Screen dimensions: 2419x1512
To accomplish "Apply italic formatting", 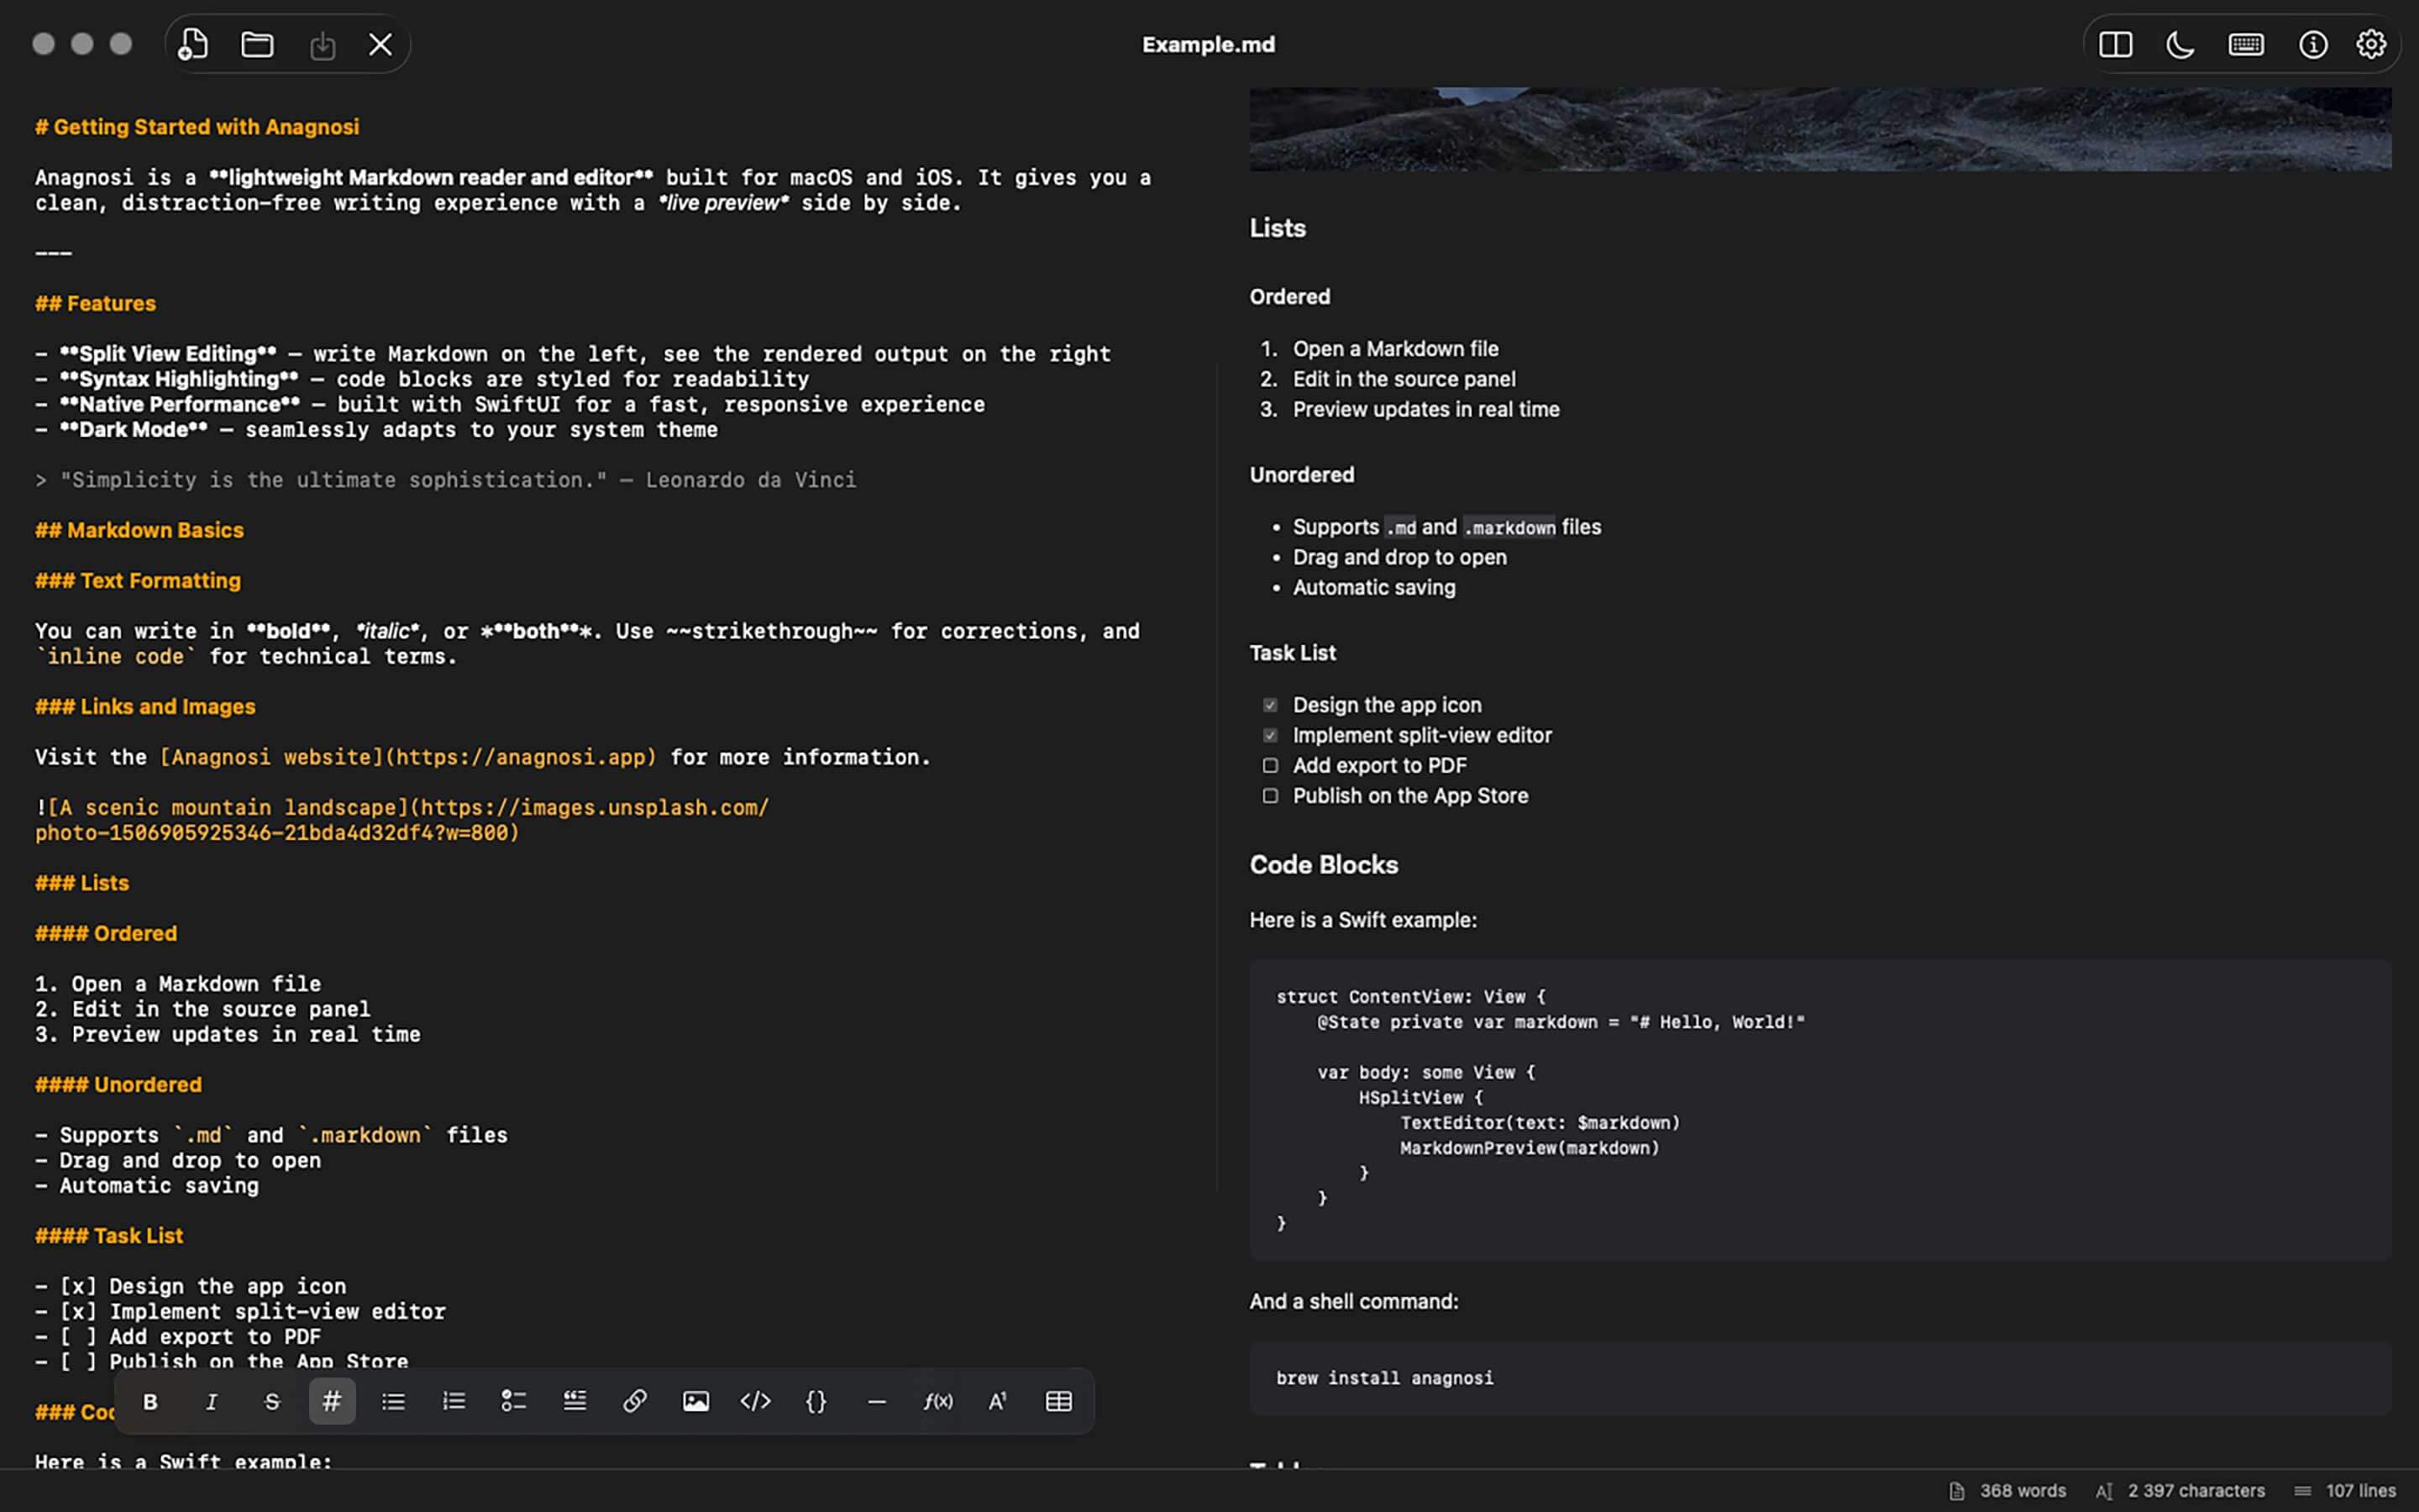I will (211, 1401).
